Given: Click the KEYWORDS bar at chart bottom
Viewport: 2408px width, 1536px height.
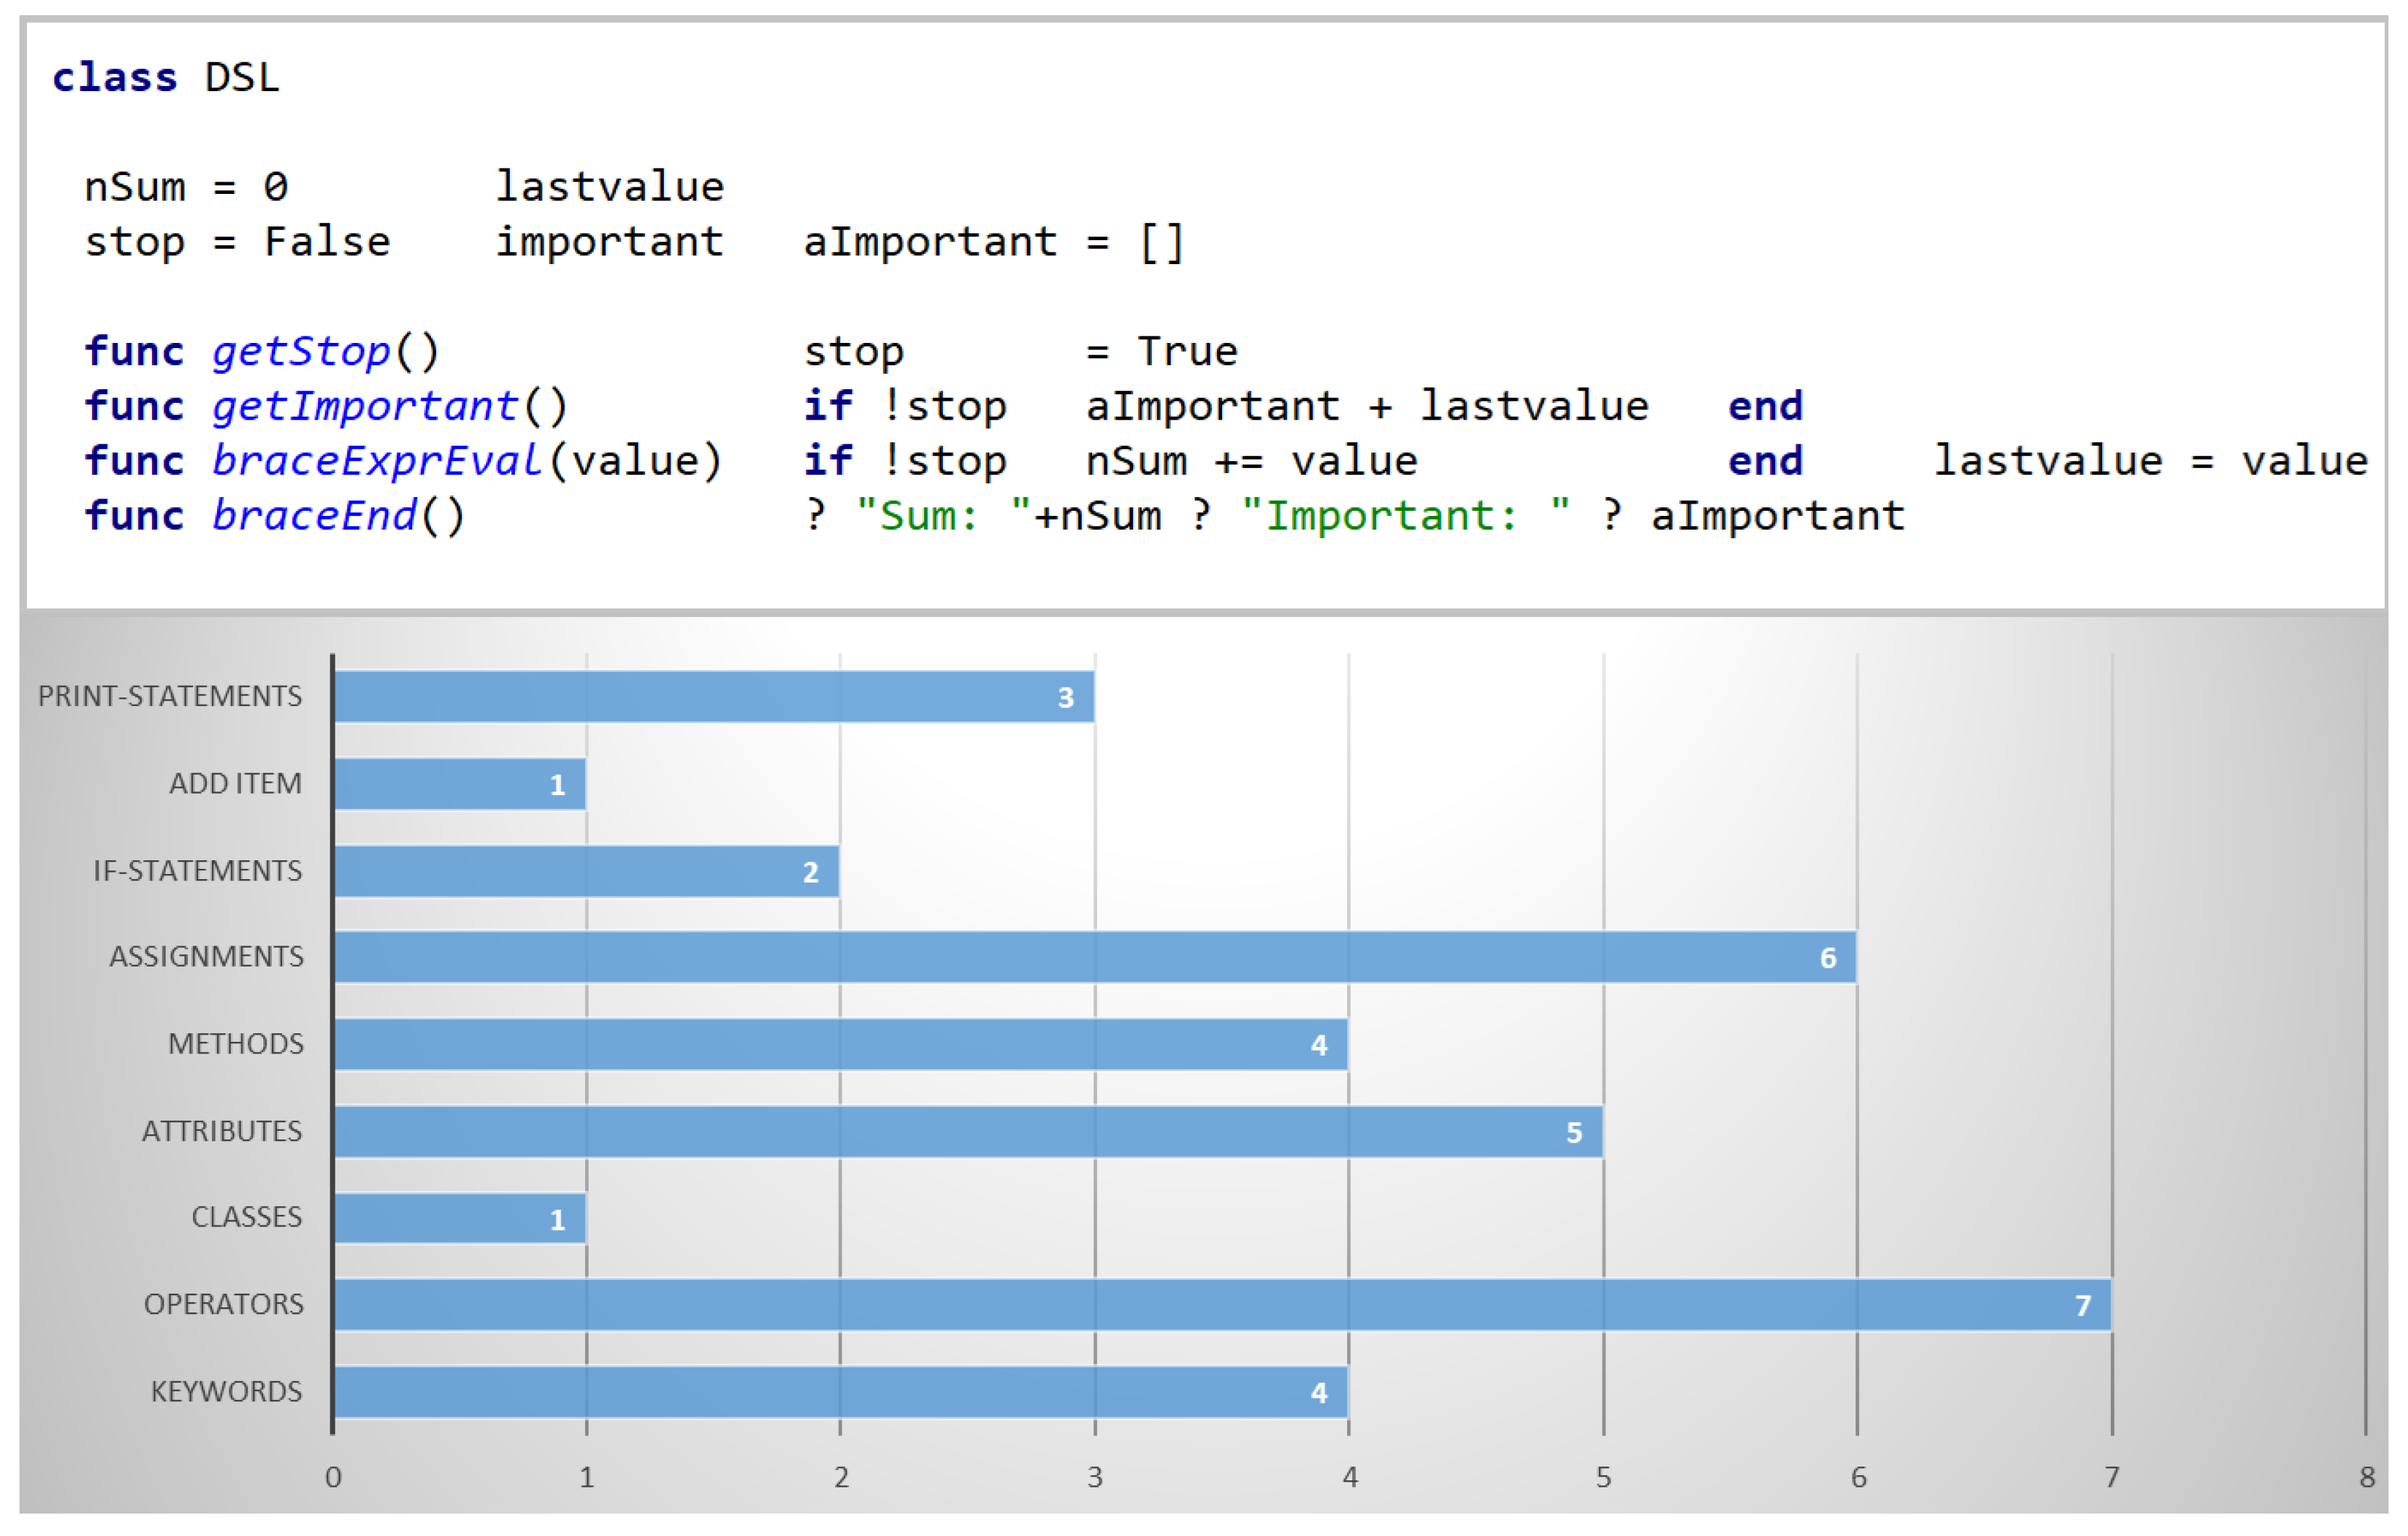Looking at the screenshot, I should pyautogui.click(x=840, y=1392).
